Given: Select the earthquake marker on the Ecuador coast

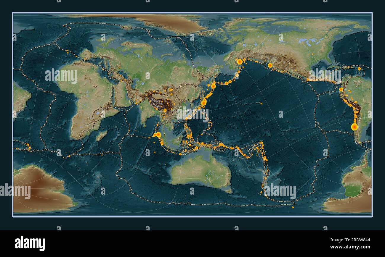Looking at the screenshot, I should click(x=341, y=89).
